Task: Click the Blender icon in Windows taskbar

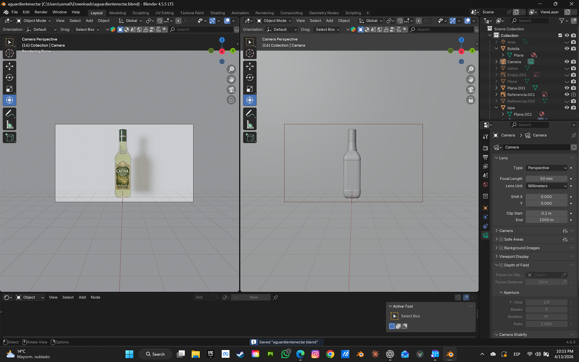Action: tap(450, 354)
